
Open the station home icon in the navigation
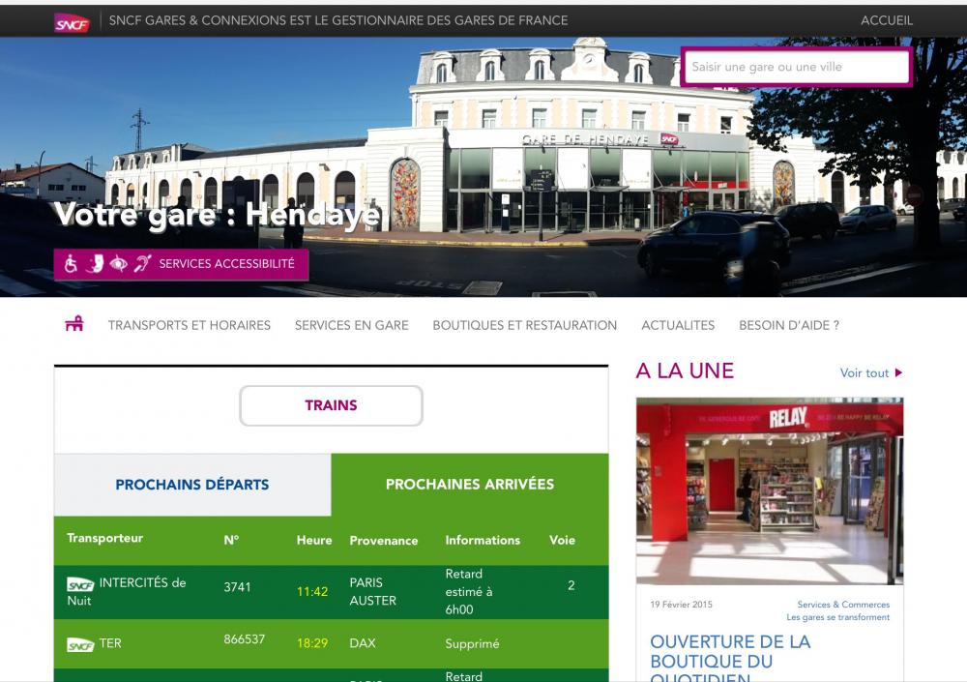[x=74, y=323]
